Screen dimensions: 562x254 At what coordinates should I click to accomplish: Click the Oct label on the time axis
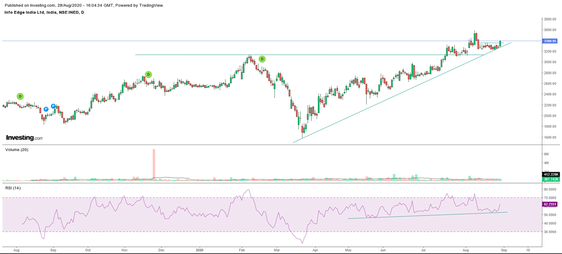pos(88,250)
